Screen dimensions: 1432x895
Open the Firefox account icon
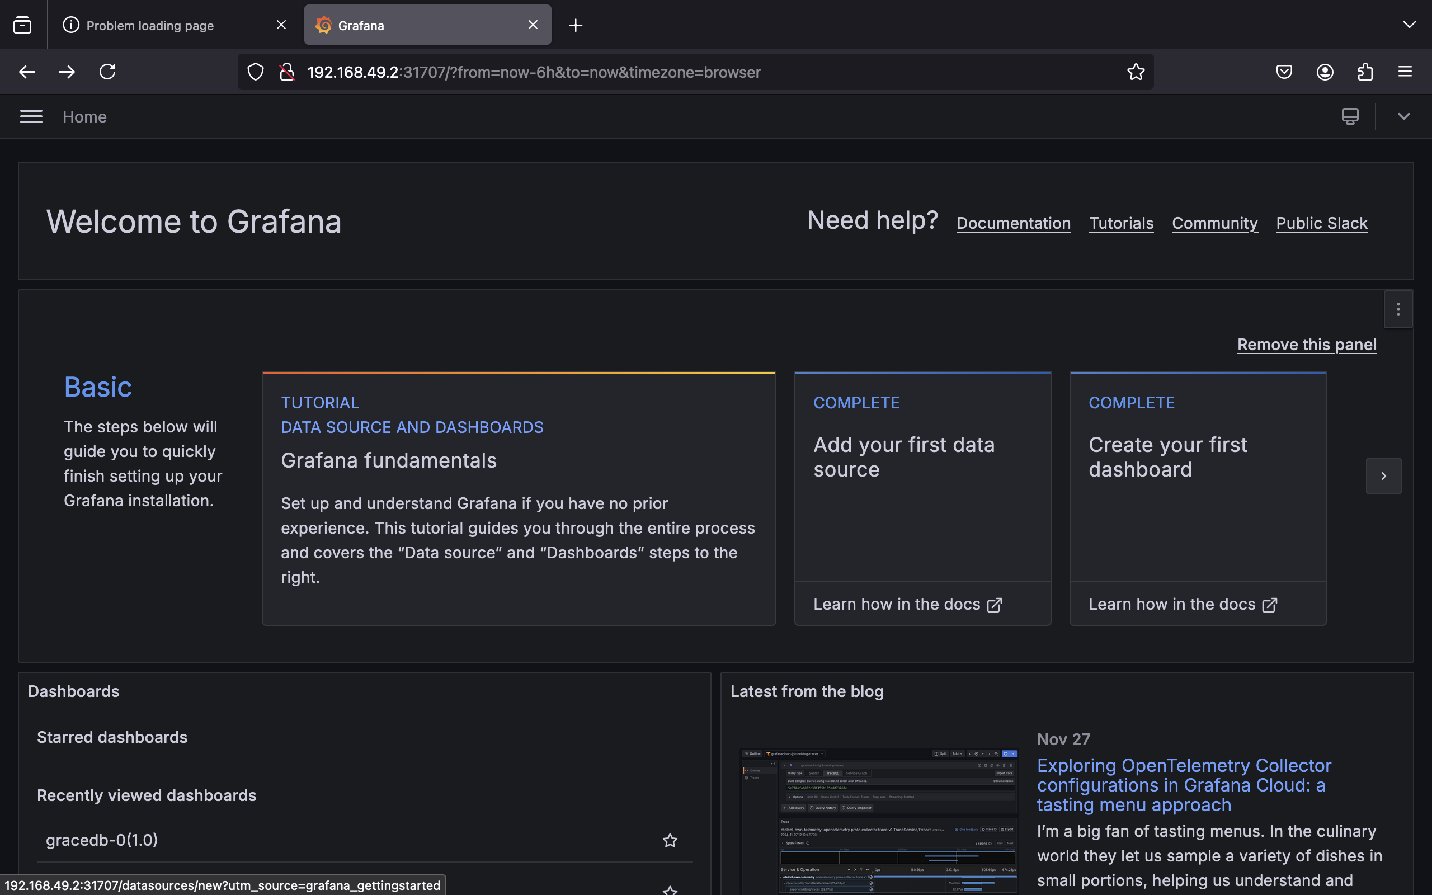coord(1324,72)
